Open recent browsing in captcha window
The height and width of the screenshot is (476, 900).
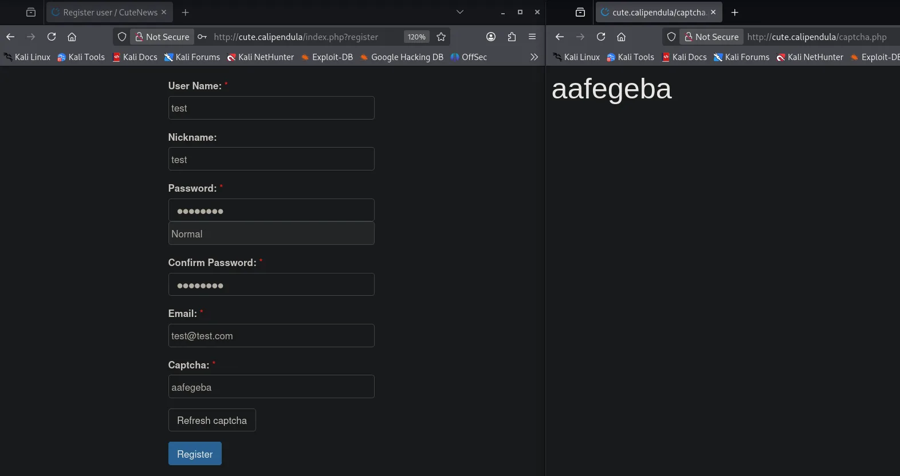(x=580, y=12)
